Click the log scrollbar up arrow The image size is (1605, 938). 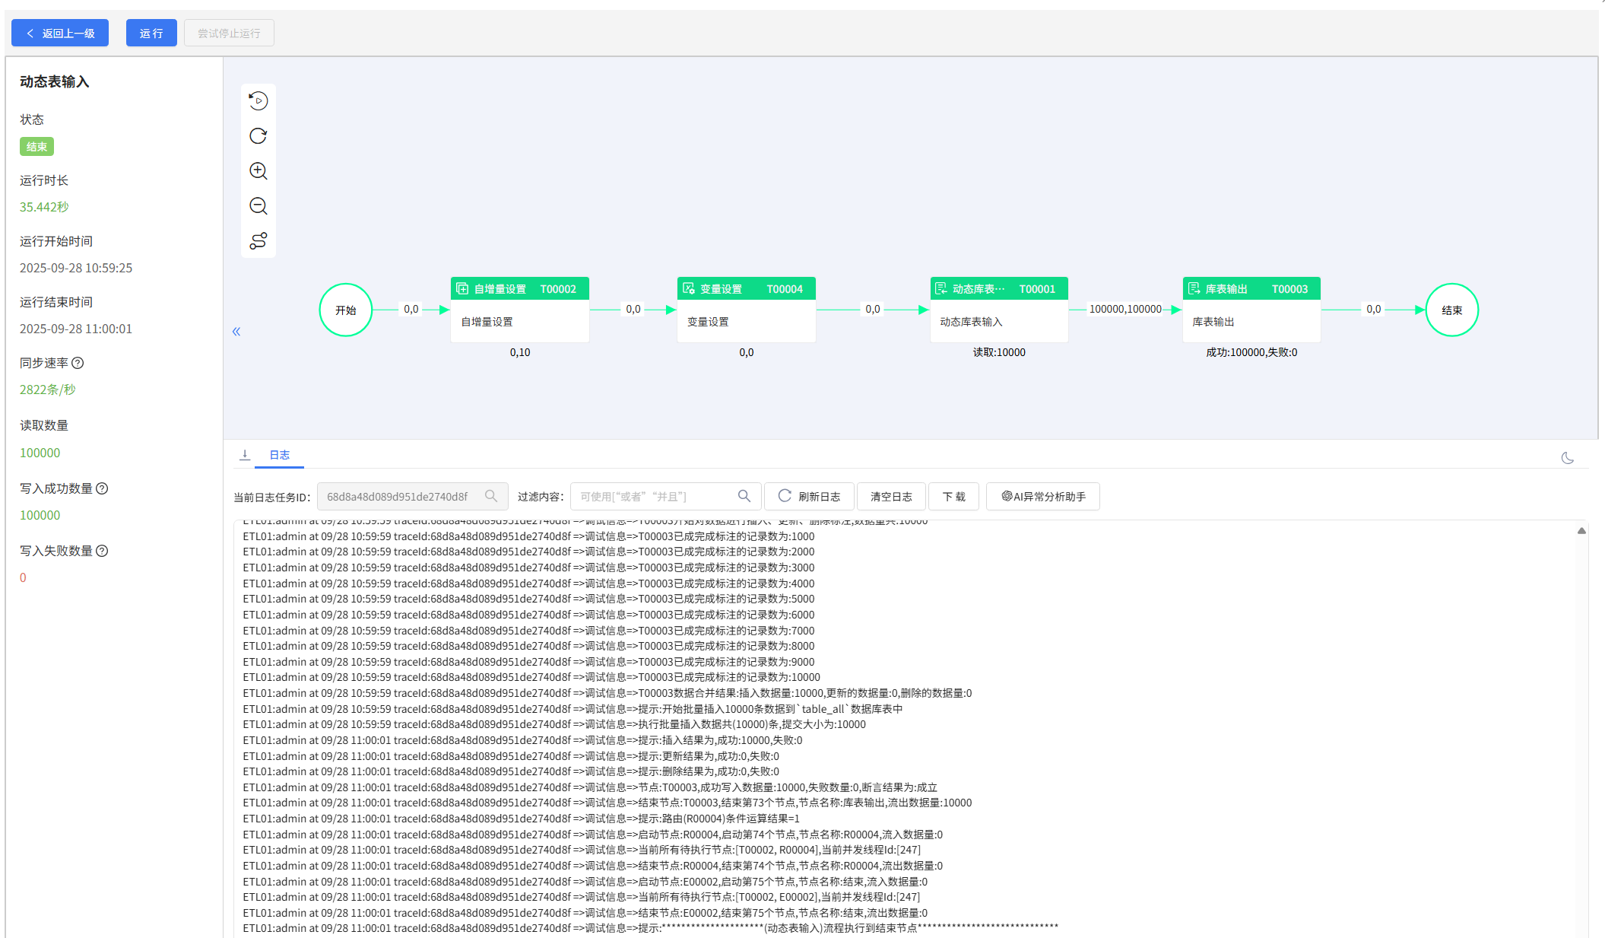click(x=1581, y=531)
